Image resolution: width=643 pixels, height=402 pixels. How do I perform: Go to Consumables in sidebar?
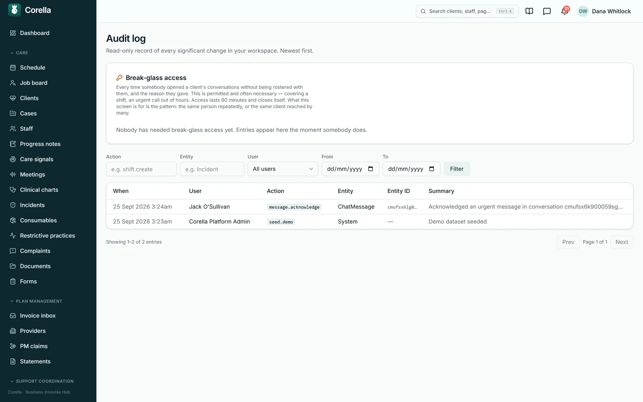tap(48, 220)
